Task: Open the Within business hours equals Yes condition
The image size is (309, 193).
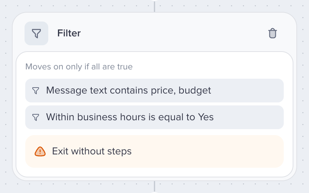Action: (154, 117)
